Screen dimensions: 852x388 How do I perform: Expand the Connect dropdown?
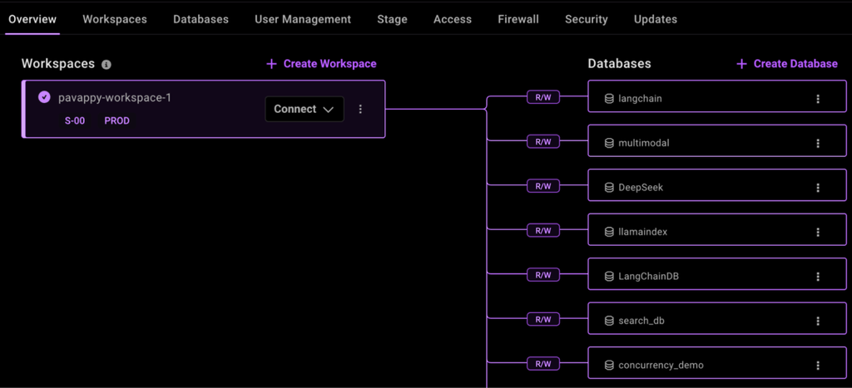tap(305, 109)
